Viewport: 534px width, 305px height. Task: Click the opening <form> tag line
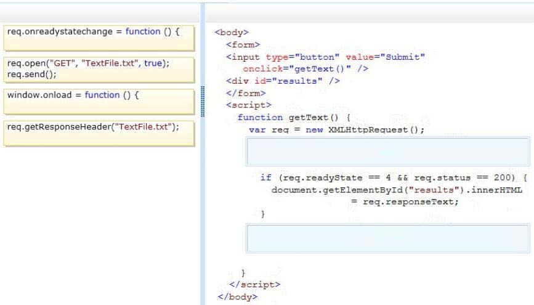point(243,44)
